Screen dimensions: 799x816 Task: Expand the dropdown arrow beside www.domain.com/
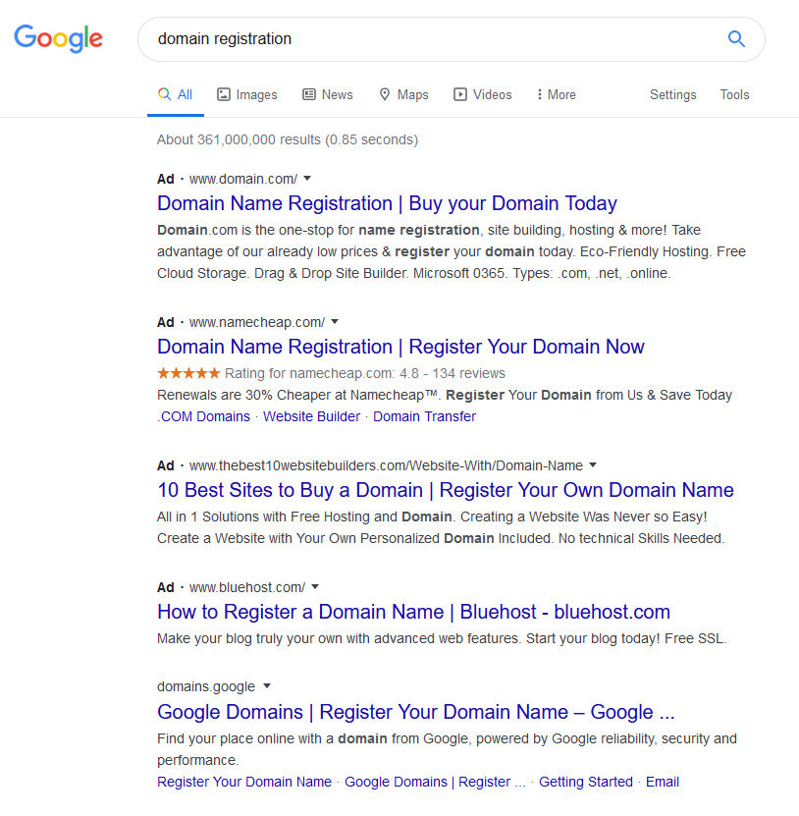coord(307,179)
